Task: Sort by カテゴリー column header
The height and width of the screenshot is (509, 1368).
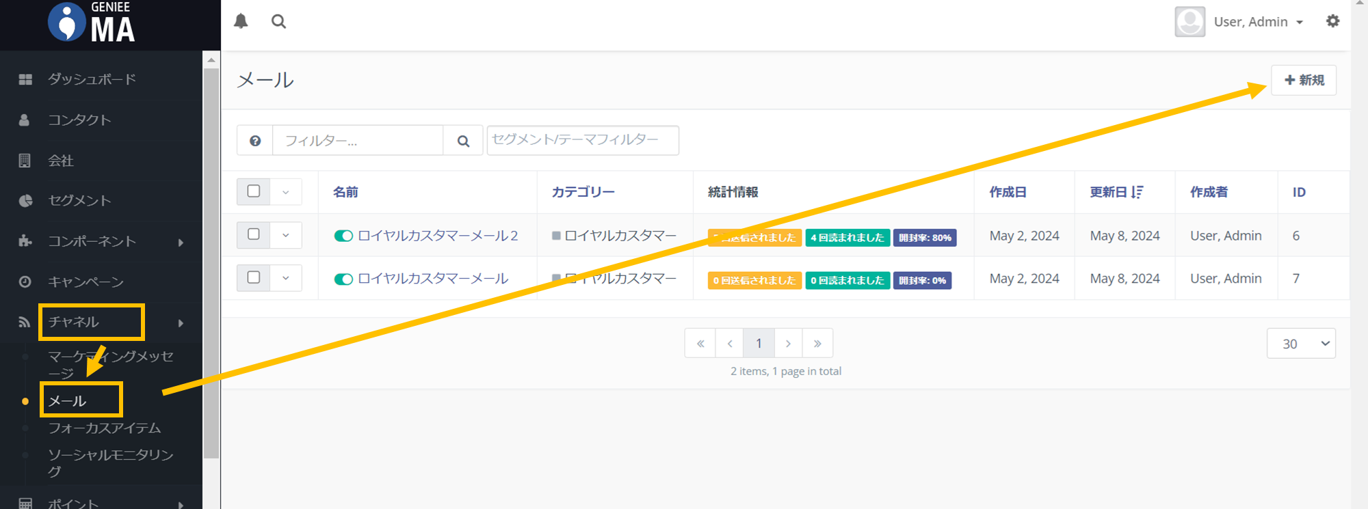Action: [583, 192]
